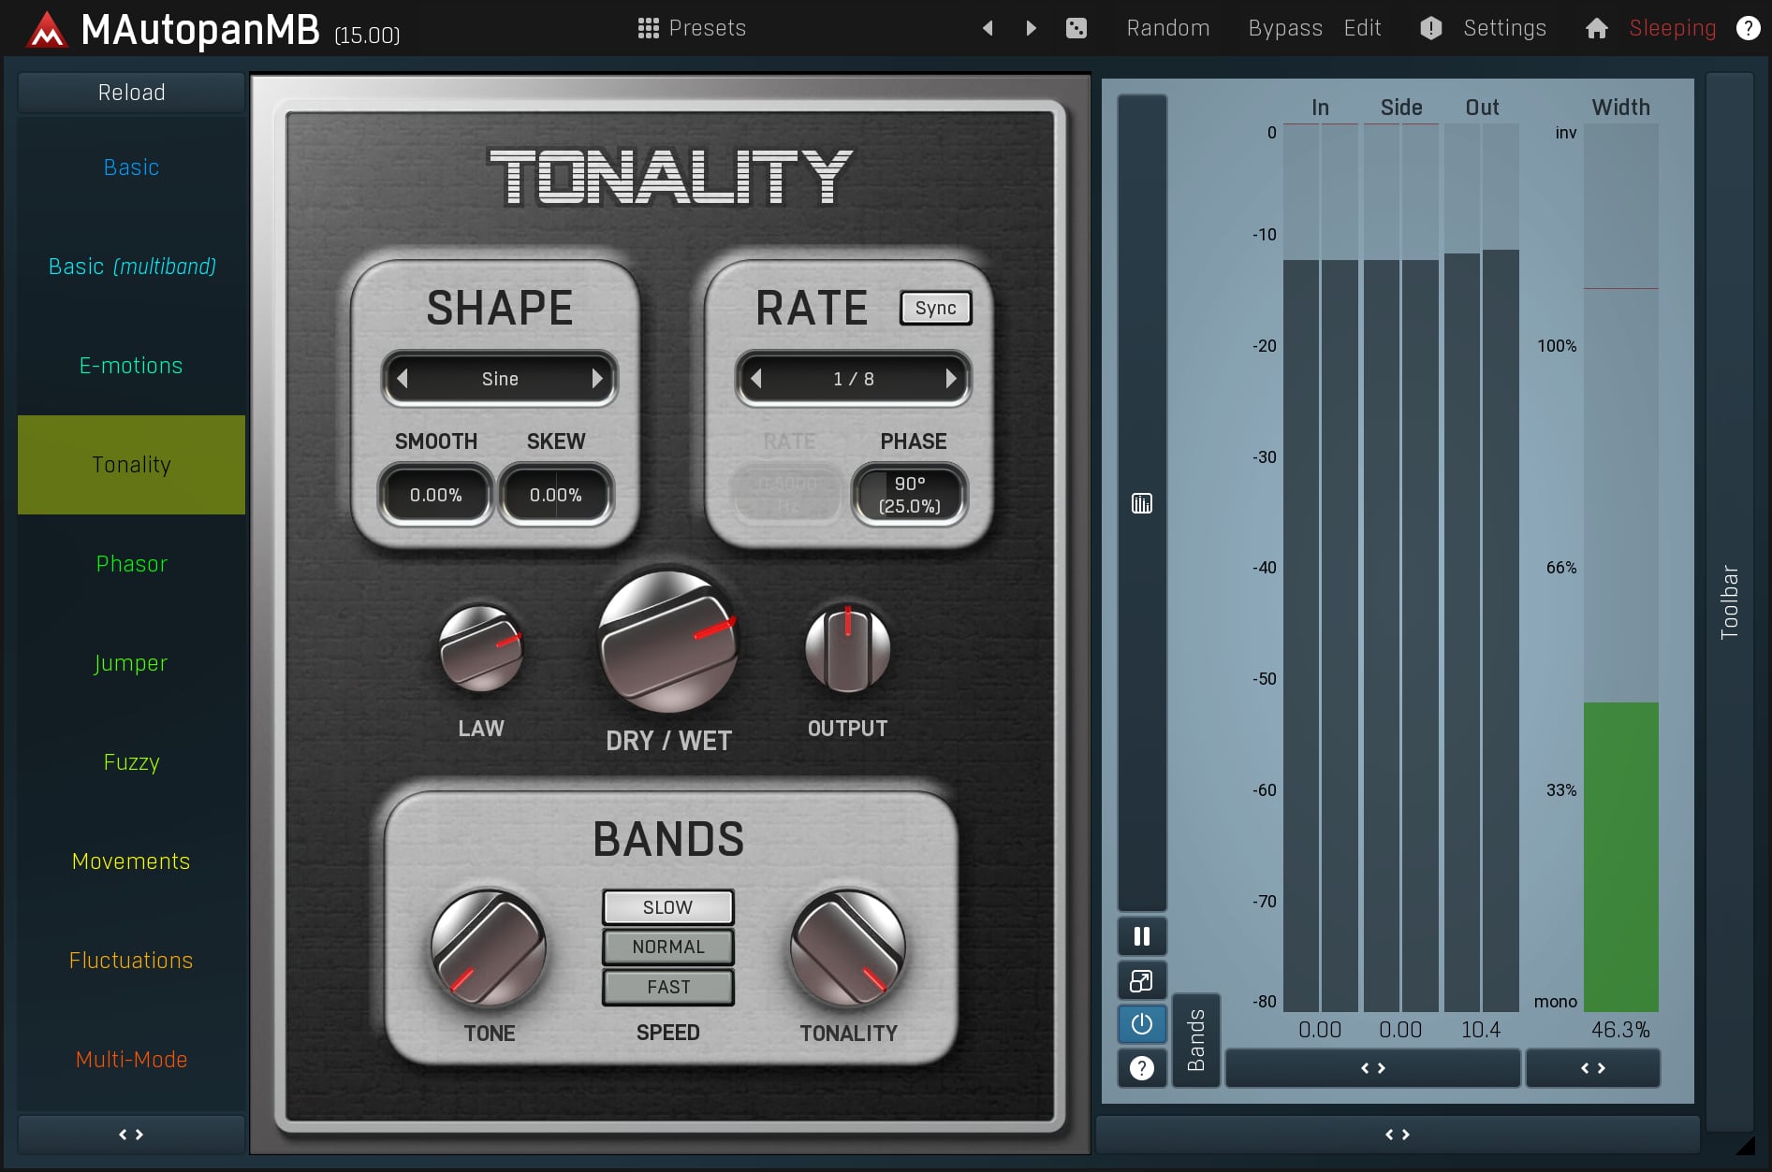
Task: Switch to the Multi-Mode device tab
Action: tap(131, 1060)
